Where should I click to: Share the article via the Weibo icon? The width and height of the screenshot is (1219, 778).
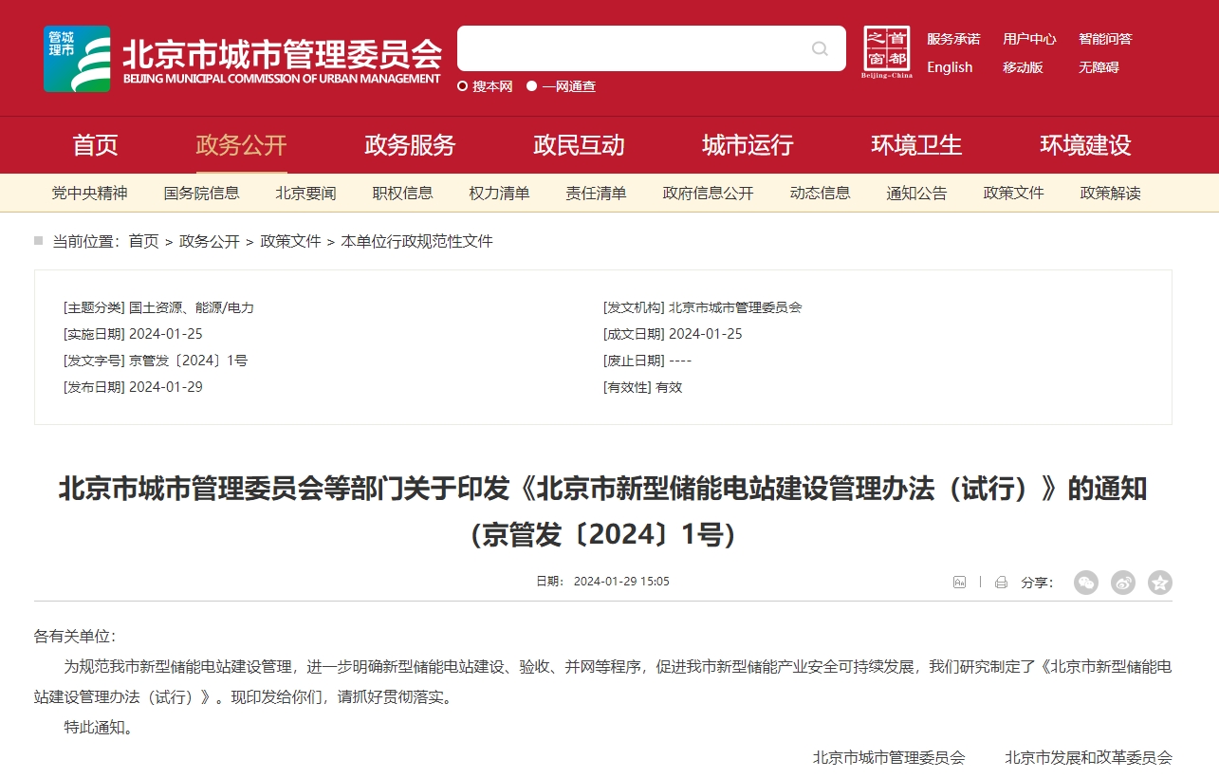click(1122, 583)
